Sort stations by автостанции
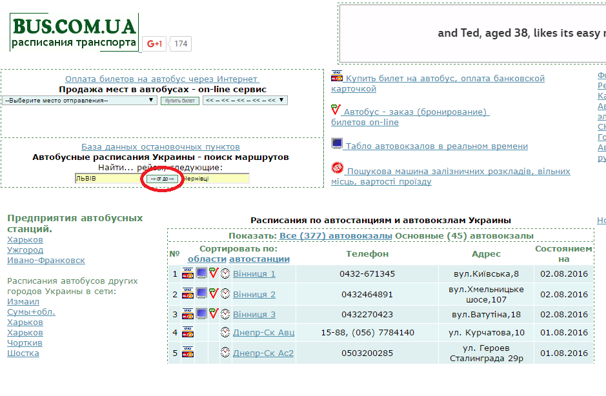 (x=259, y=259)
